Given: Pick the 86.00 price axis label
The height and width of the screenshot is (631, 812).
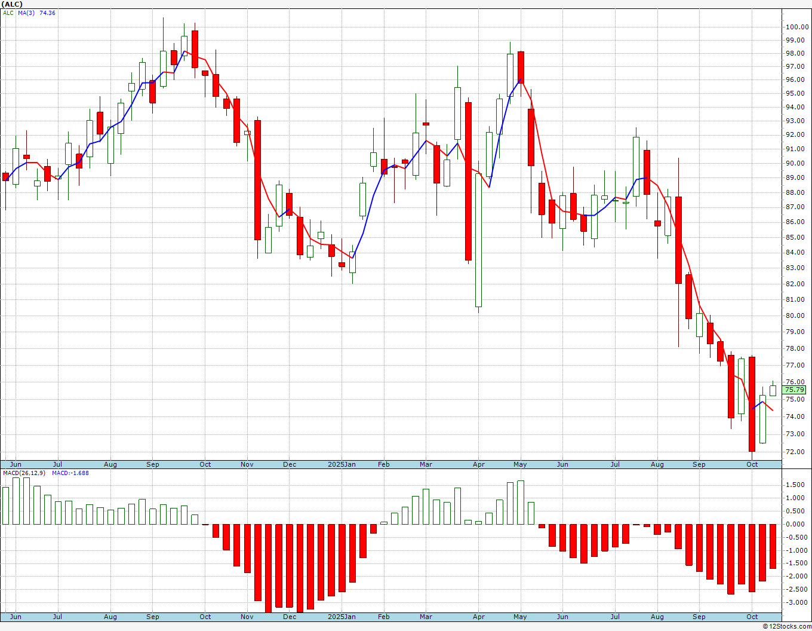Looking at the screenshot, I should pyautogui.click(x=795, y=222).
